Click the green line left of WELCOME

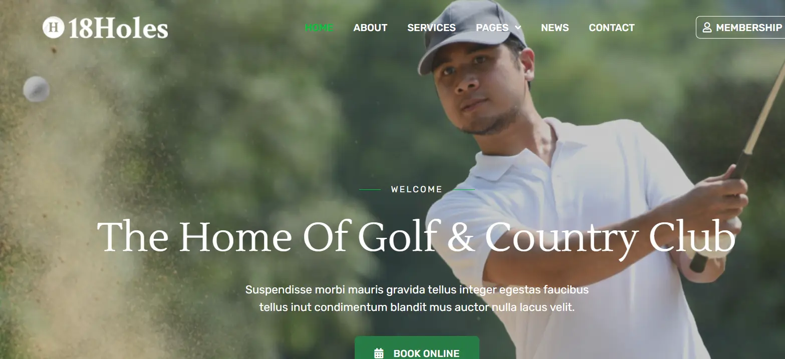pyautogui.click(x=370, y=190)
